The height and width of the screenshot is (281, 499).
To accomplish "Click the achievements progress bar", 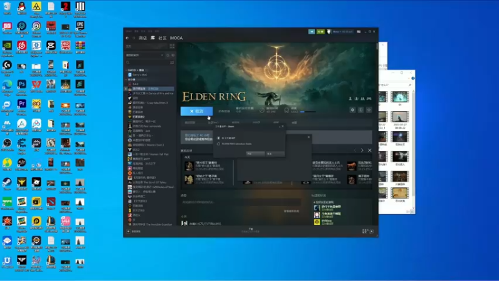I will coord(308,112).
